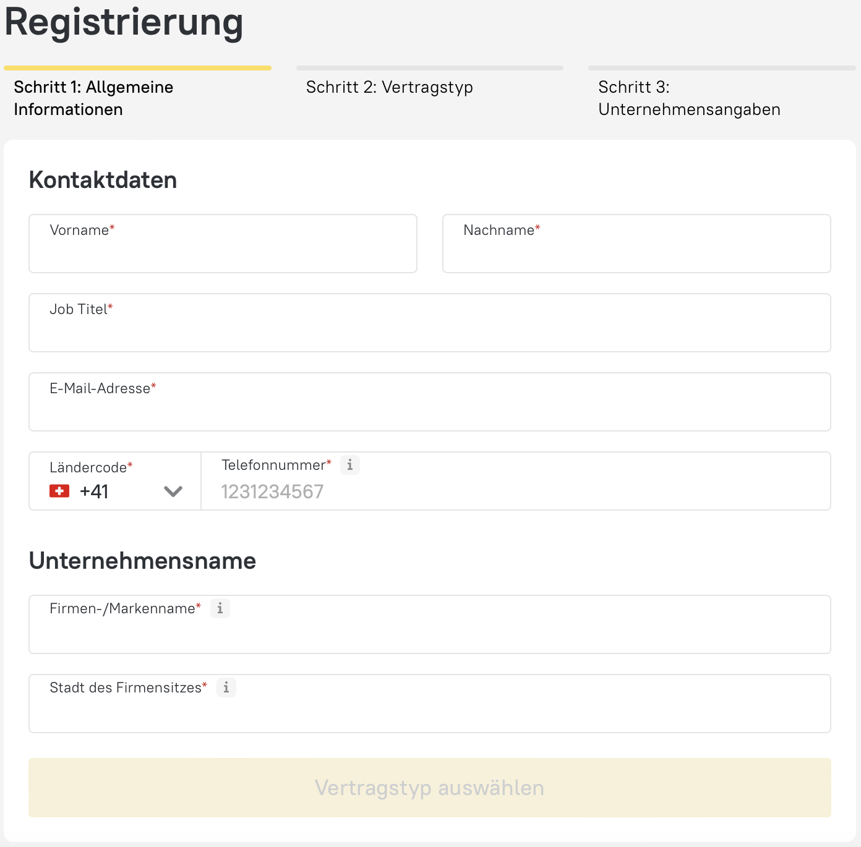Click the gray progress bar above Vertragstyp
This screenshot has width=861, height=847.
[429, 68]
